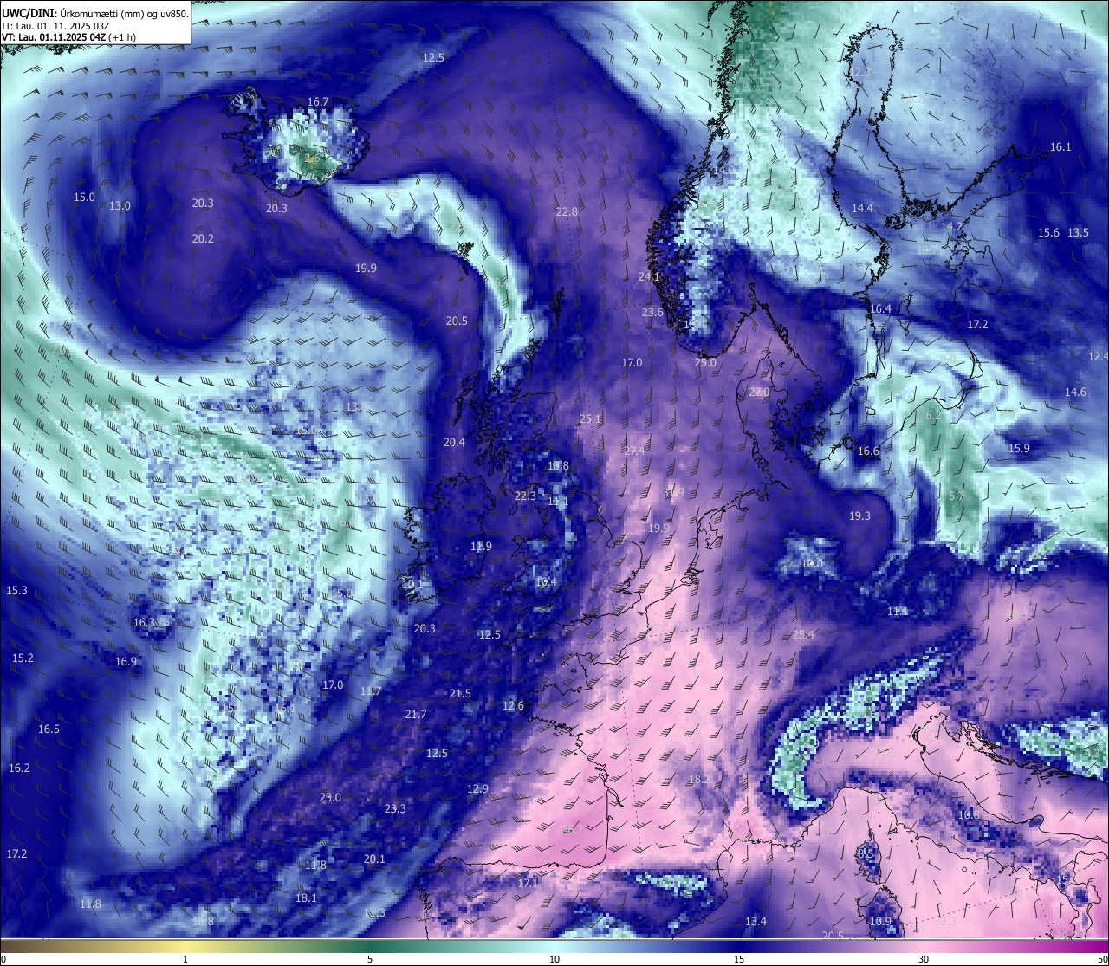Click the colorbar tick label '0'

click(3, 959)
